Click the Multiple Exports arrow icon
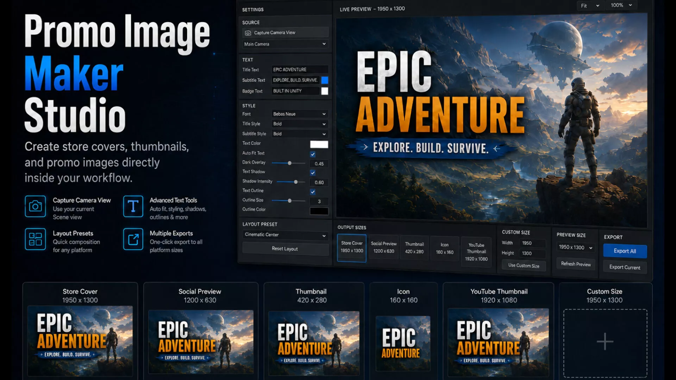Viewport: 676px width, 380px height. pos(133,239)
